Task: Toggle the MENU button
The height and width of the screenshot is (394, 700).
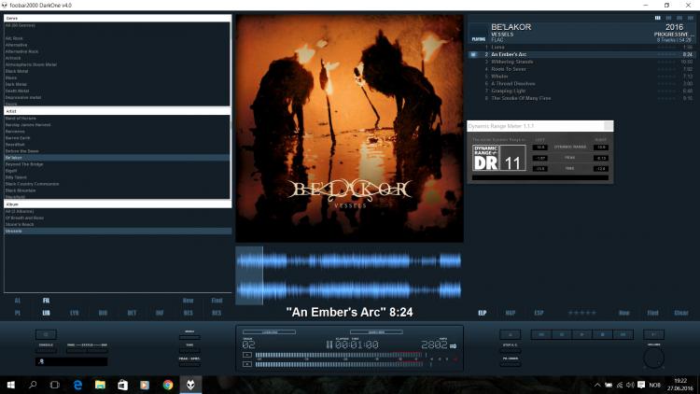Action: coord(189,335)
